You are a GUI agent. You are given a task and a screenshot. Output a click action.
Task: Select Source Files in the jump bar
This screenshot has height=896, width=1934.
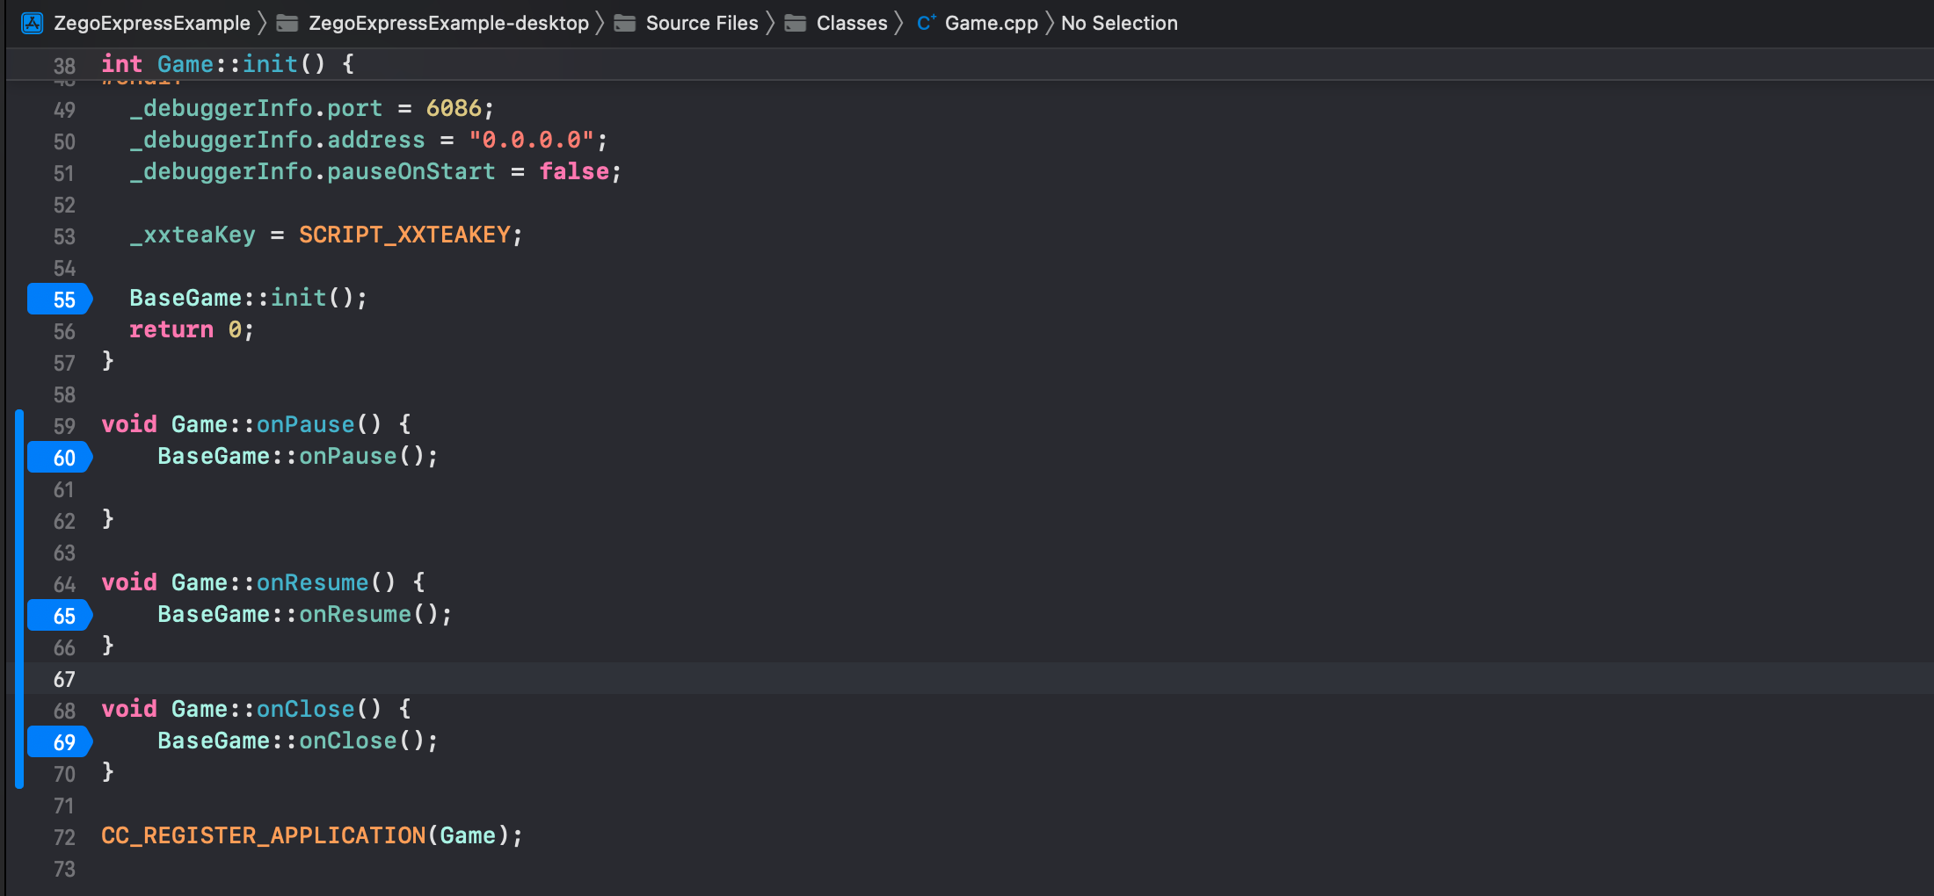click(x=702, y=23)
